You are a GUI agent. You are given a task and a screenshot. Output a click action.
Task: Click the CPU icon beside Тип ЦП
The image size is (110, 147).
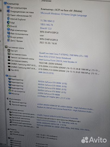click(9, 51)
